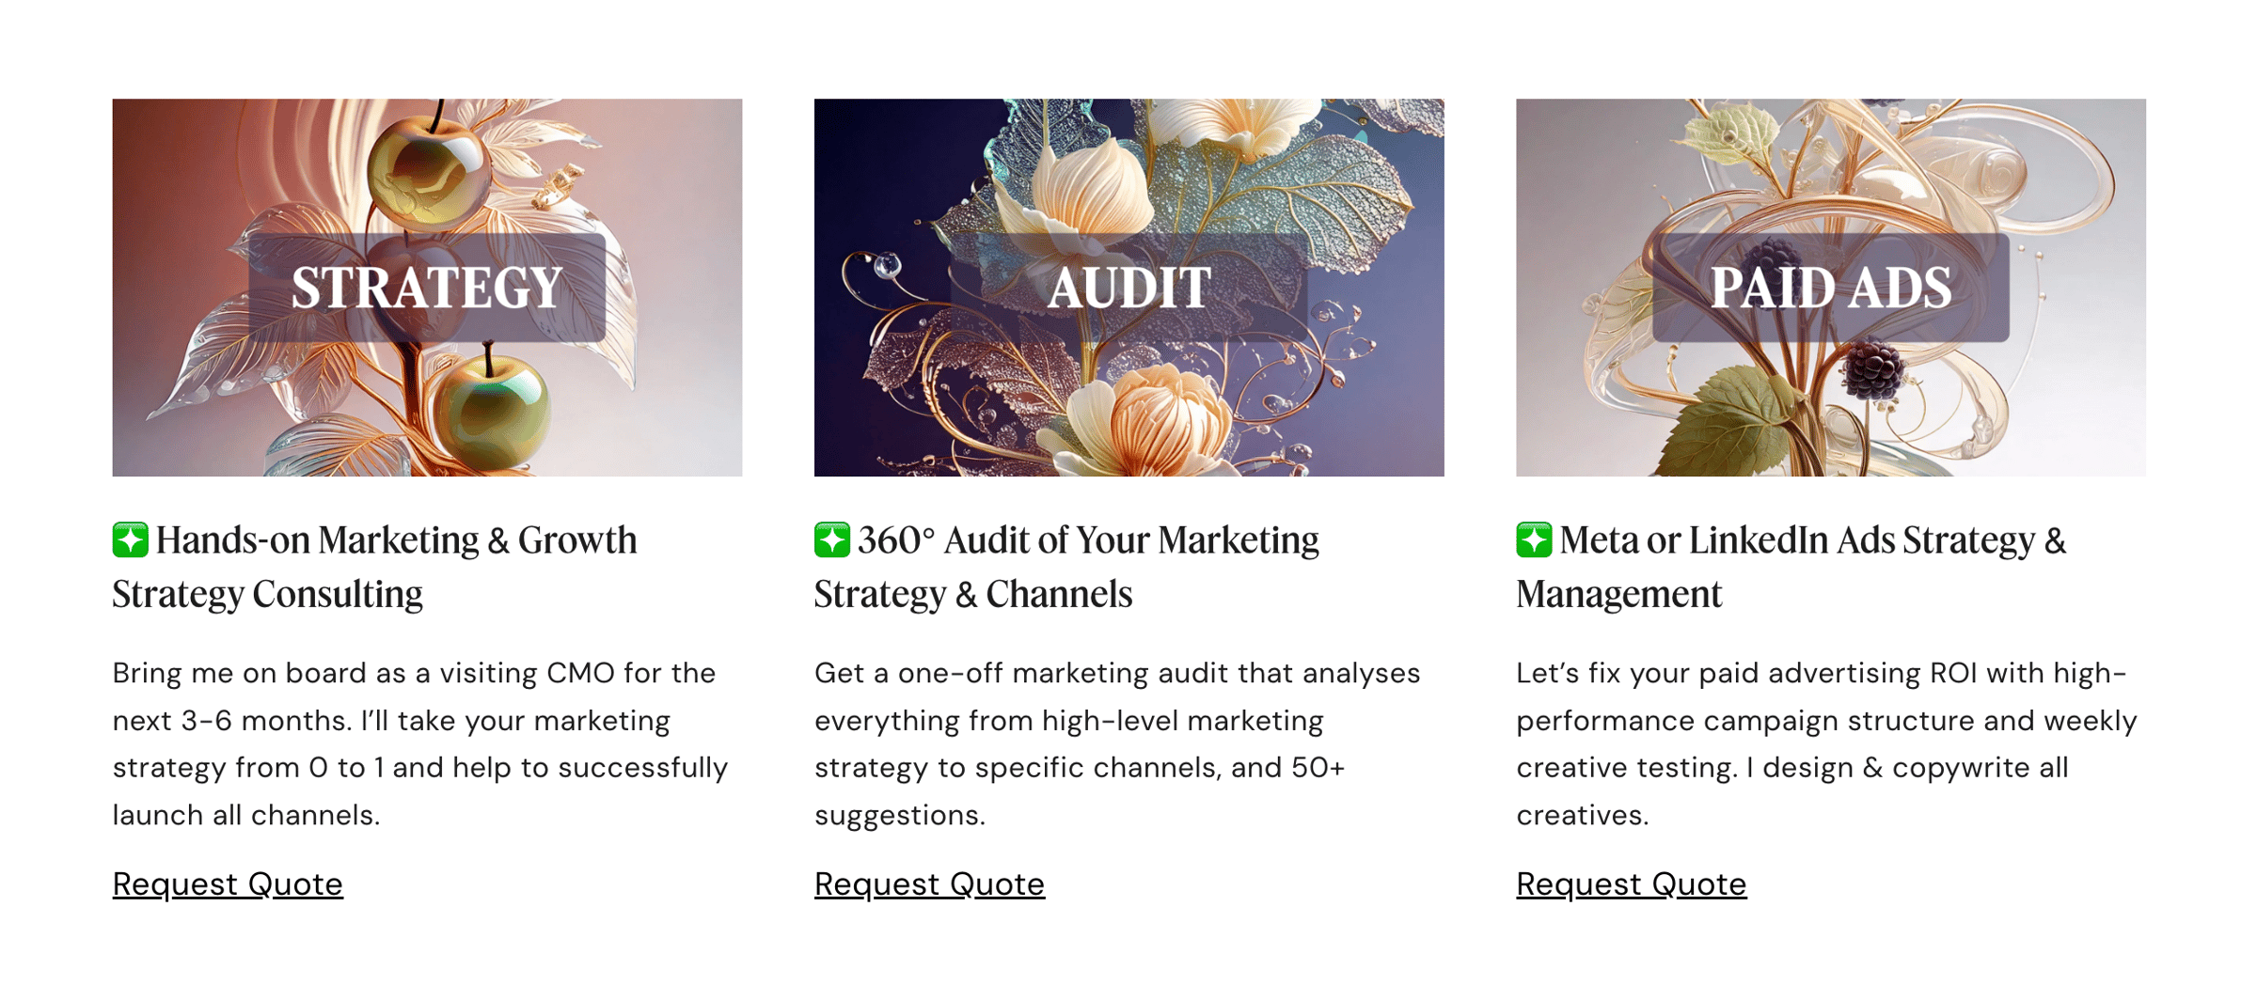Select the PAID ADS label overlay on image
Viewport: 2257px width, 1000px height.
coord(1830,288)
